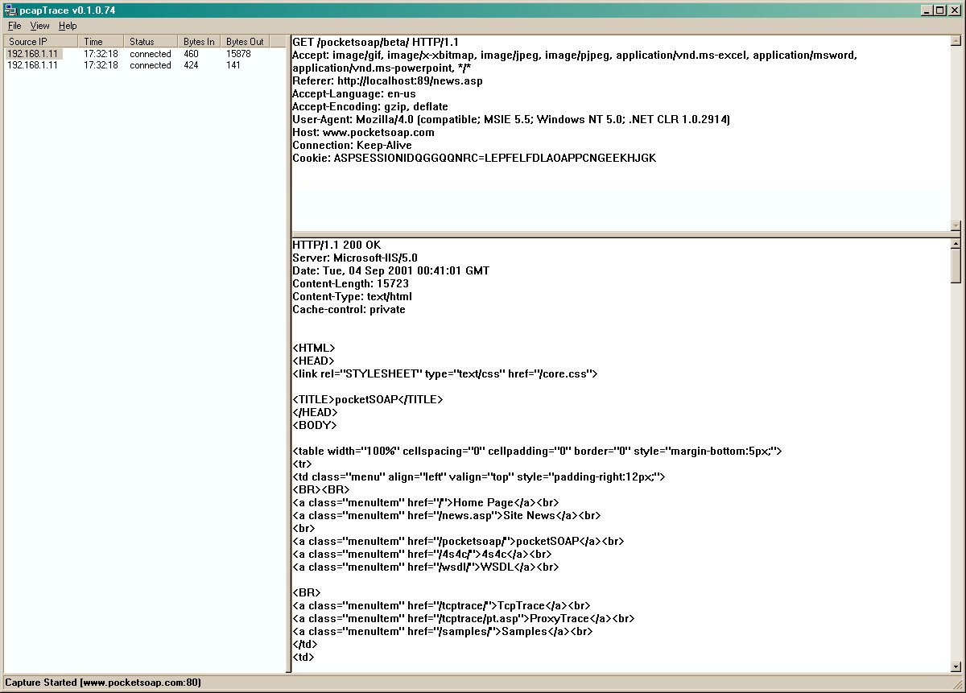The height and width of the screenshot is (693, 966).
Task: Click the Bytes Out column header
Action: pyautogui.click(x=245, y=41)
